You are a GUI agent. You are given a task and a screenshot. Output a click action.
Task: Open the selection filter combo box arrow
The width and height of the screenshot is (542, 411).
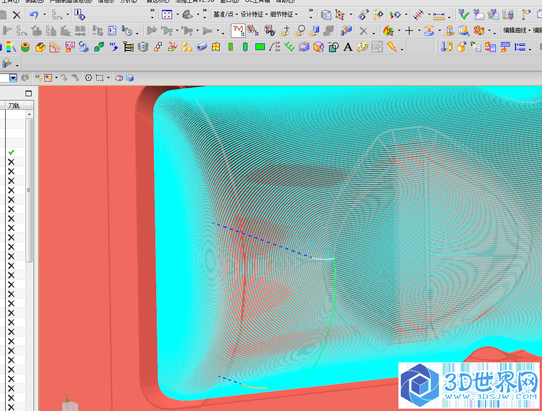pyautogui.click(x=13, y=78)
